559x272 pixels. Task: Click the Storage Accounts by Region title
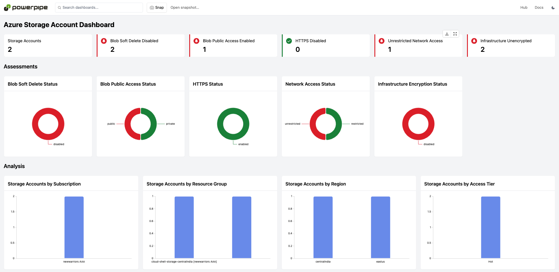316,184
